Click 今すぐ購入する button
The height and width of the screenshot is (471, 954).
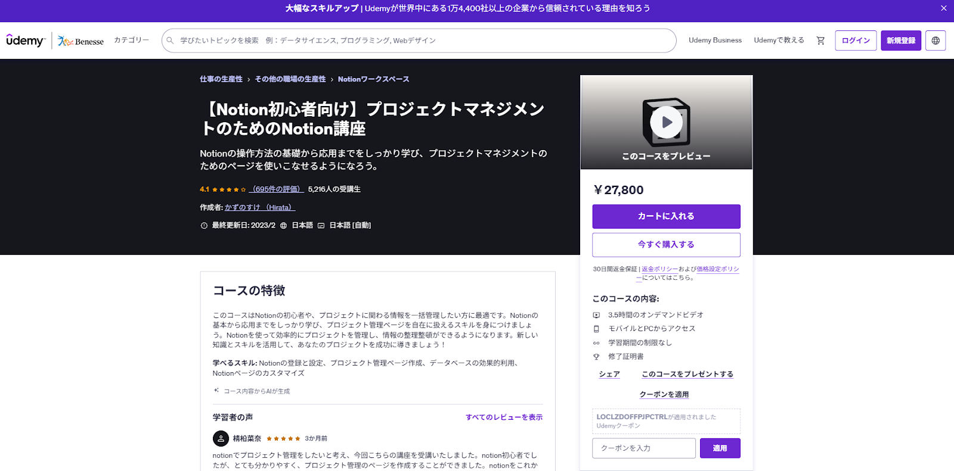[666, 245]
